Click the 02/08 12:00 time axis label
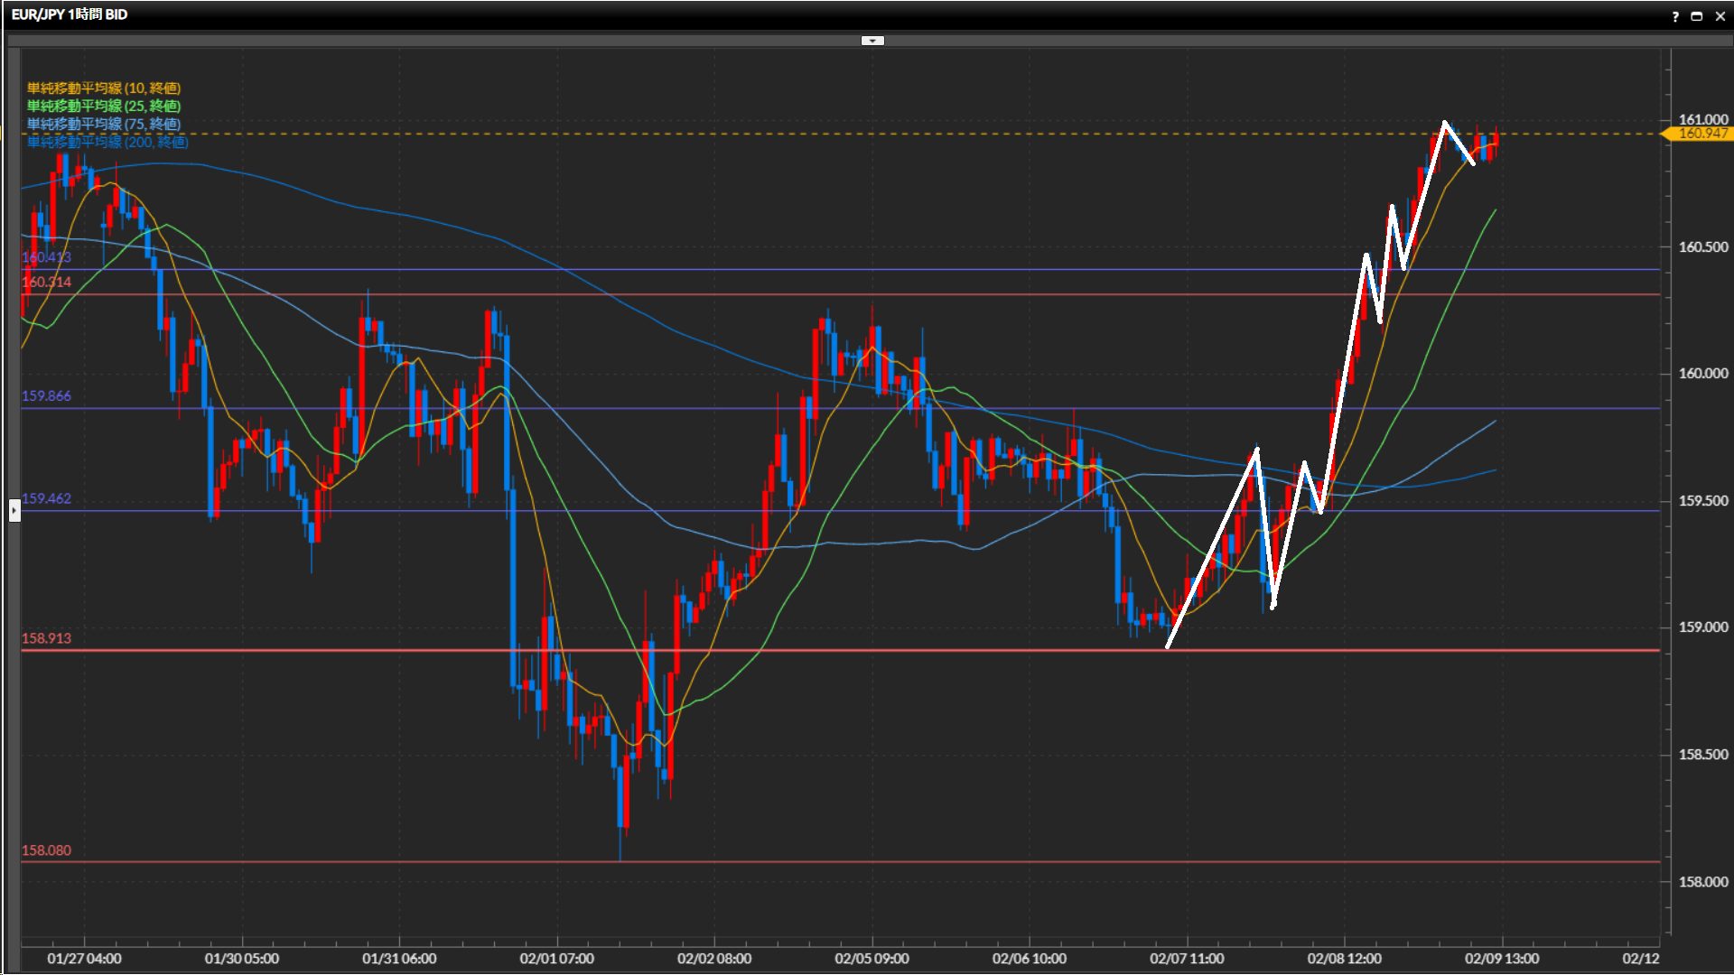Viewport: 1734px width, 975px height. click(1344, 959)
